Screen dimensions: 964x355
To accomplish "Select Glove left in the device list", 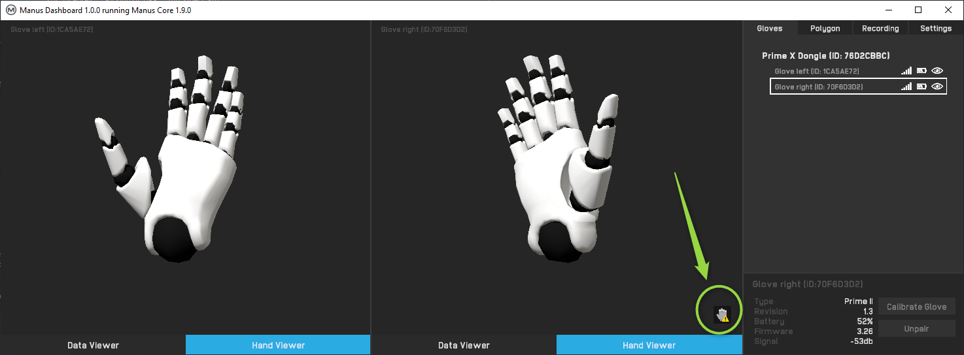I will click(816, 71).
